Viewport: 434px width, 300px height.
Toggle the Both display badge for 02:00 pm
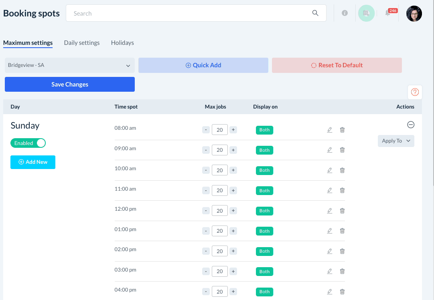pyautogui.click(x=264, y=251)
